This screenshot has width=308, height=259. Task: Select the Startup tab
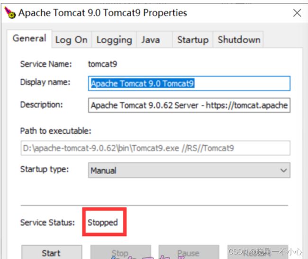coord(193,40)
